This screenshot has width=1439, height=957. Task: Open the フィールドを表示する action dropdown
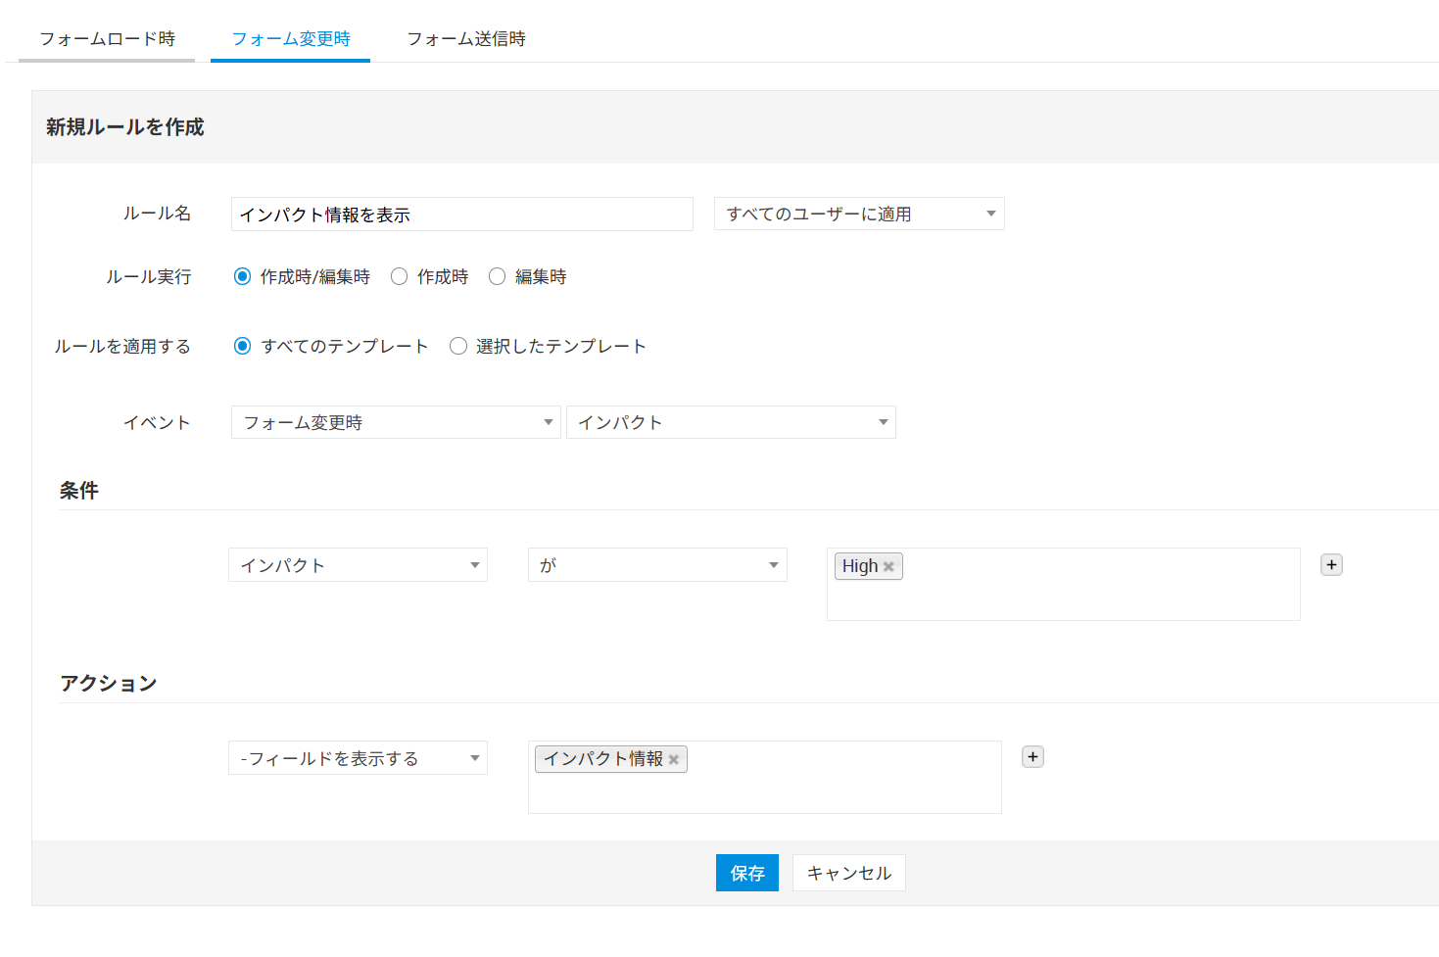[358, 758]
